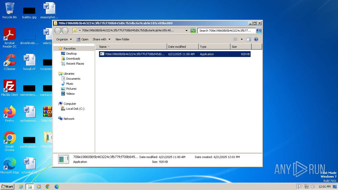Open Chrome from the taskbar

coord(48,187)
